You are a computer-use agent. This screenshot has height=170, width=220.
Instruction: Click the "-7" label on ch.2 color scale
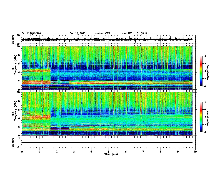pos(205,132)
